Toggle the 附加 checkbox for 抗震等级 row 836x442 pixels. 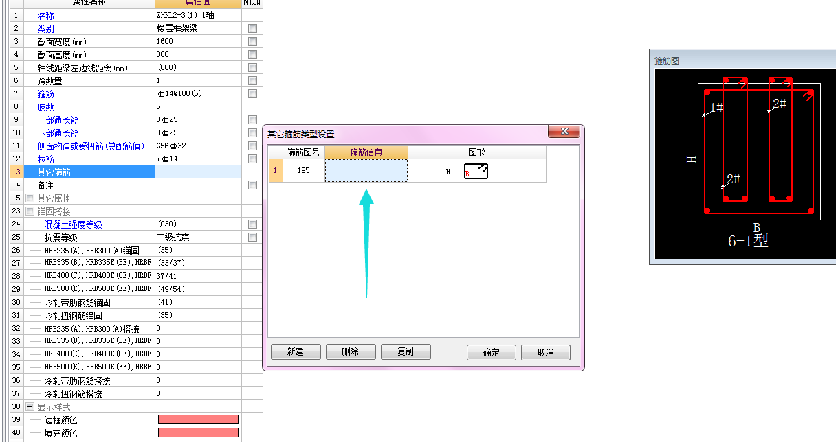click(x=252, y=237)
